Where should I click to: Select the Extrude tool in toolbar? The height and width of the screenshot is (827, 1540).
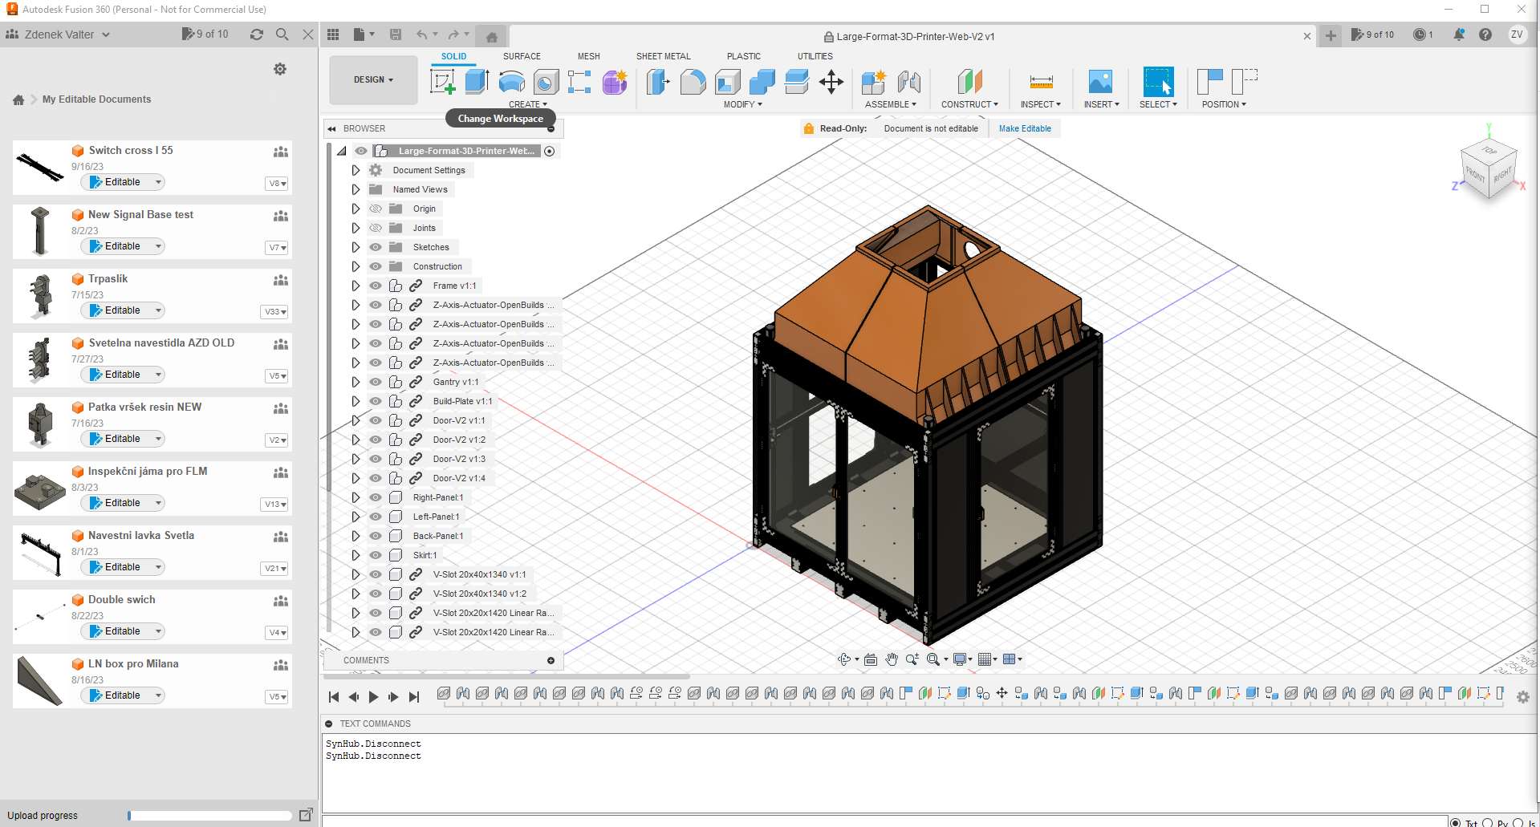pyautogui.click(x=477, y=82)
